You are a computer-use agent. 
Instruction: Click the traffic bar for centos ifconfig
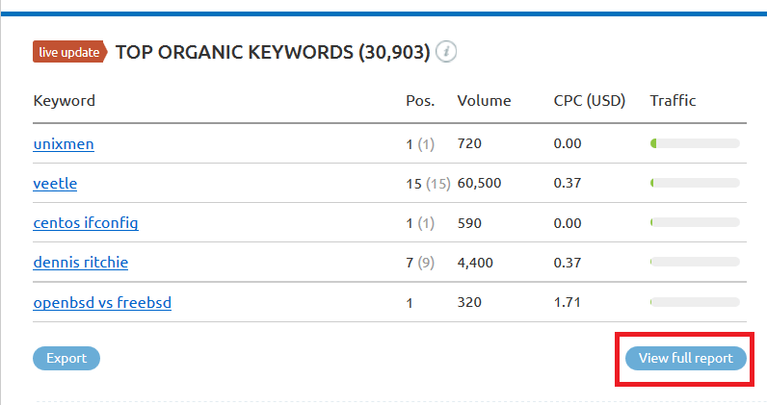point(695,223)
